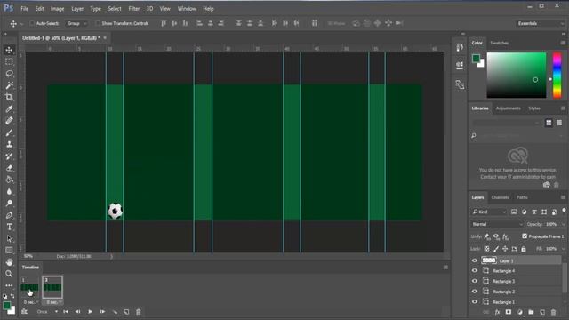Image resolution: width=569 pixels, height=320 pixels.
Task: Open the Filter menu
Action: pos(134,9)
